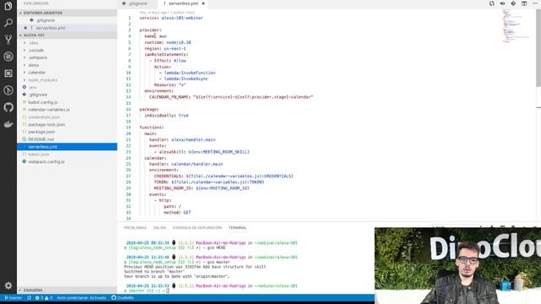Open the Git graph activity bar icon
This screenshot has height=304, width=541.
click(8, 90)
